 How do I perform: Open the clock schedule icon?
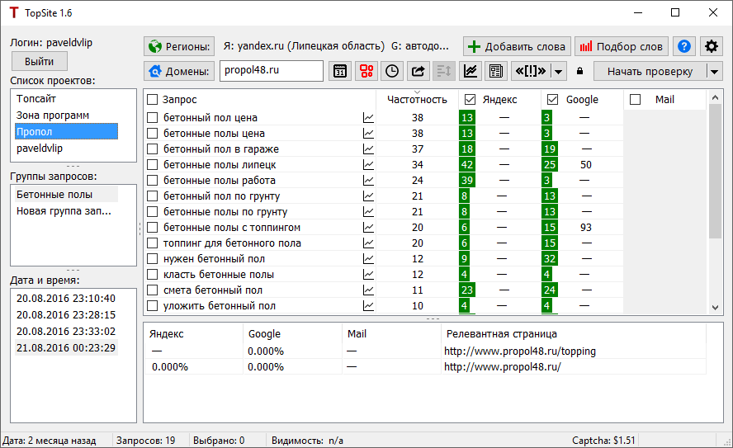[x=392, y=71]
